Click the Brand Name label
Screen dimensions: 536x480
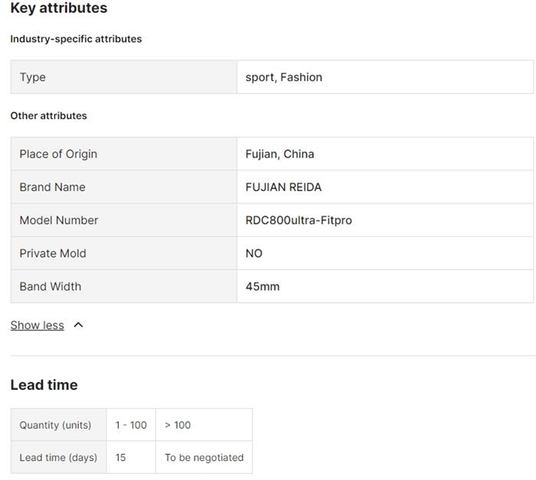pyautogui.click(x=52, y=187)
